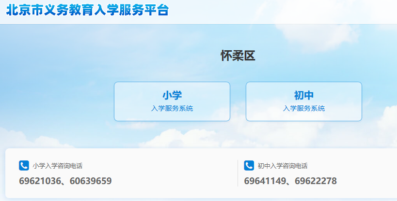Click the 初中入学咨询电话 label
397x201 pixels.
coord(283,166)
